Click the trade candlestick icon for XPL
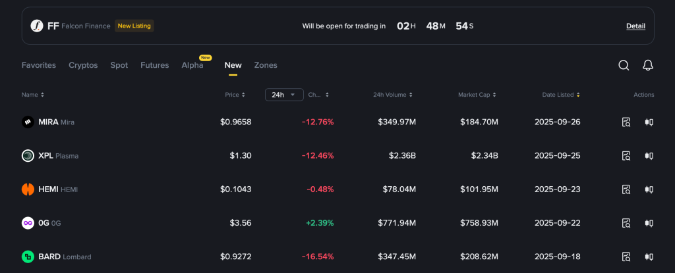The width and height of the screenshot is (675, 273). click(649, 156)
